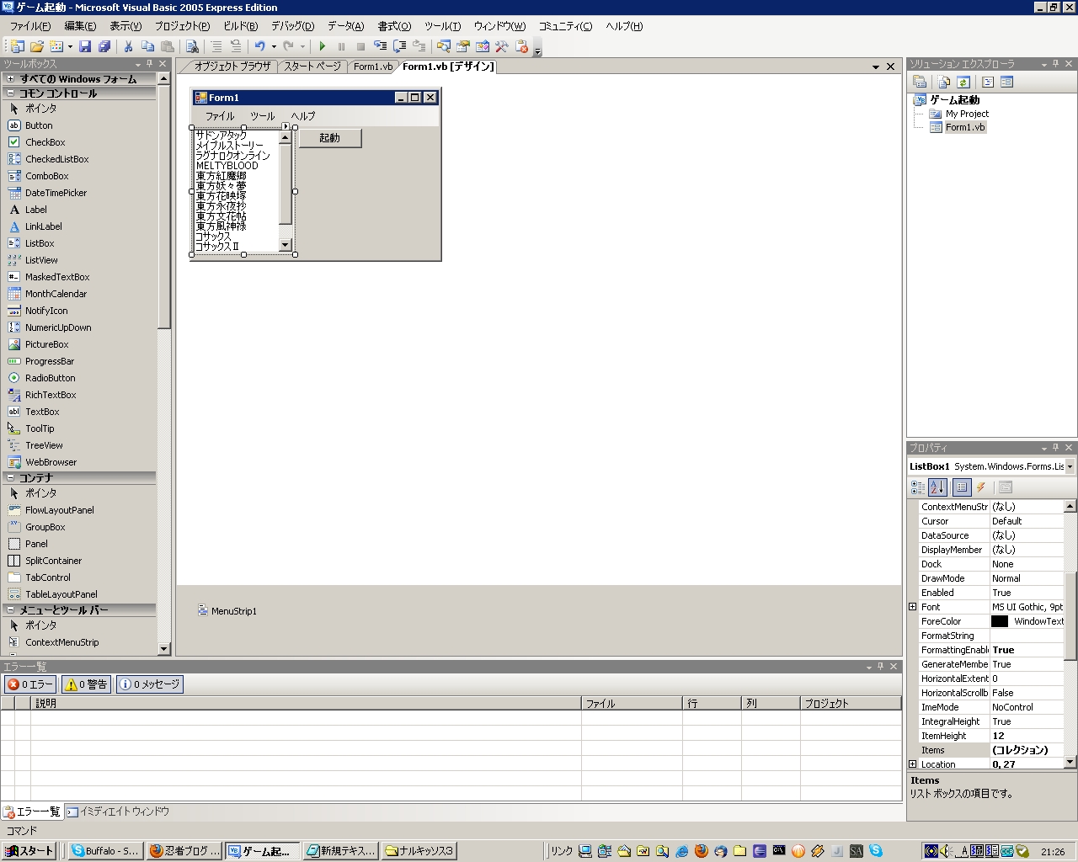This screenshot has height=862, width=1078.
Task: Open the Properties window toolbar icon
Action: pos(463,46)
